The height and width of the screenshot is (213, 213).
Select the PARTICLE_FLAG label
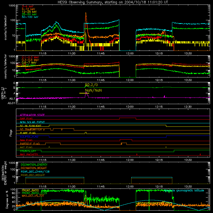pyautogui.click(x=30, y=144)
